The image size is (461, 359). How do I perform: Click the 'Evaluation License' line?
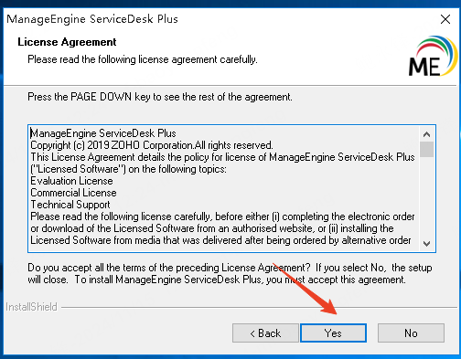(x=71, y=181)
